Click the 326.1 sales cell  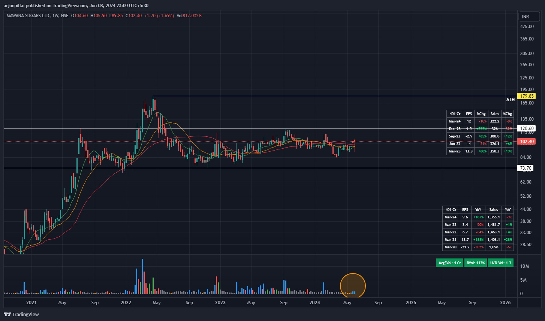tap(495, 144)
